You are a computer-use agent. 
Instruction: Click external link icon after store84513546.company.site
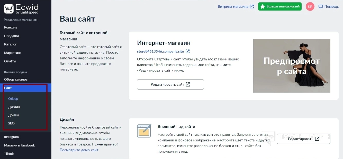(188, 51)
